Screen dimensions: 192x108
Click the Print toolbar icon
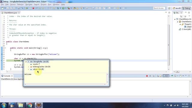[19, 8]
